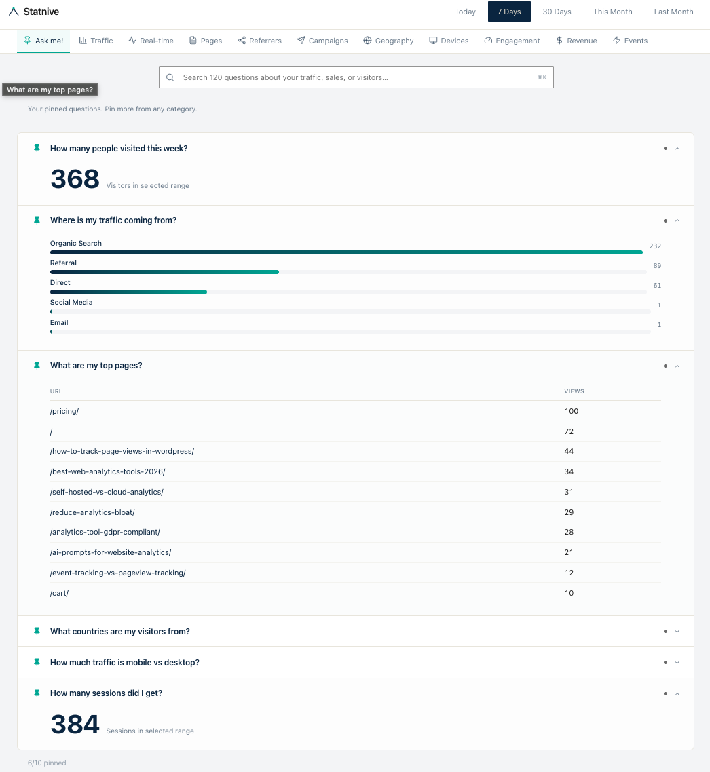Collapse 'How many sessions did I get?' card
The width and height of the screenshot is (710, 772).
coord(677,694)
